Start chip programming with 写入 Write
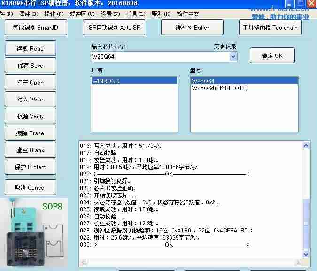Screen dimensions: 317x271 coord(31,99)
